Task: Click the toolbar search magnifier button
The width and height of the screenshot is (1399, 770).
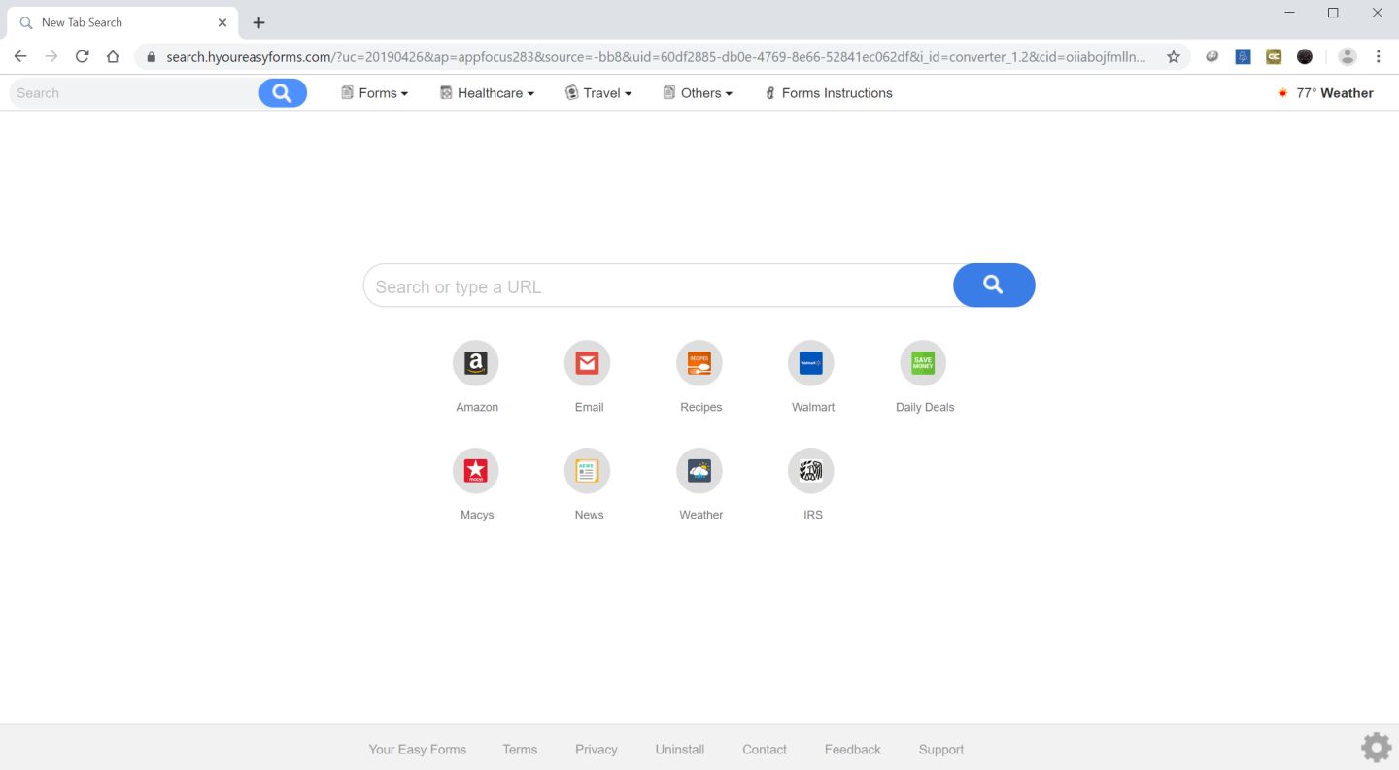Action: (283, 93)
